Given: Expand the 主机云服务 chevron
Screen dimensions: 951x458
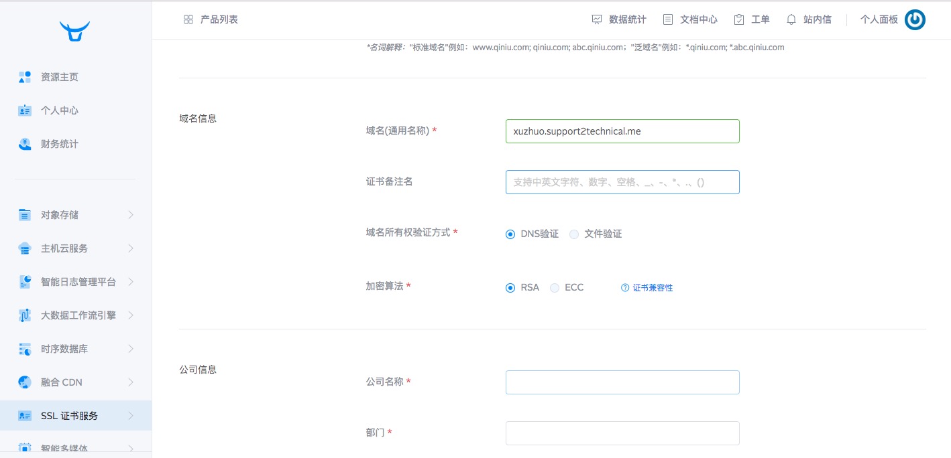Looking at the screenshot, I should [131, 248].
